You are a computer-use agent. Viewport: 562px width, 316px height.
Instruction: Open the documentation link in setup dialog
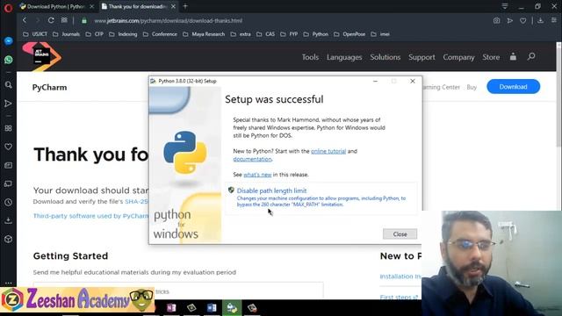click(252, 159)
